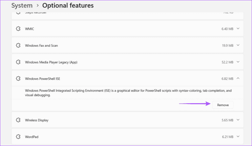Select the WordPad row label

(32, 137)
